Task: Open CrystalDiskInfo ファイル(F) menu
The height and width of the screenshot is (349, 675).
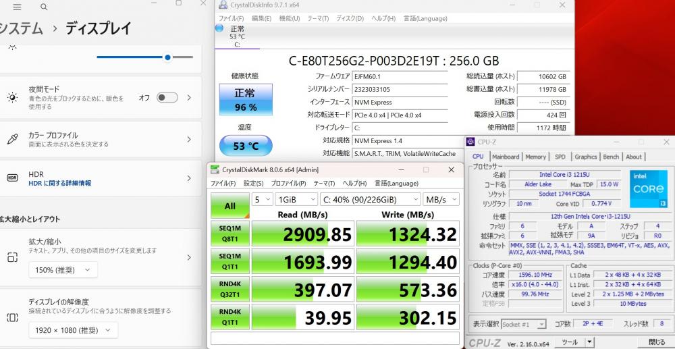Action: pos(231,18)
